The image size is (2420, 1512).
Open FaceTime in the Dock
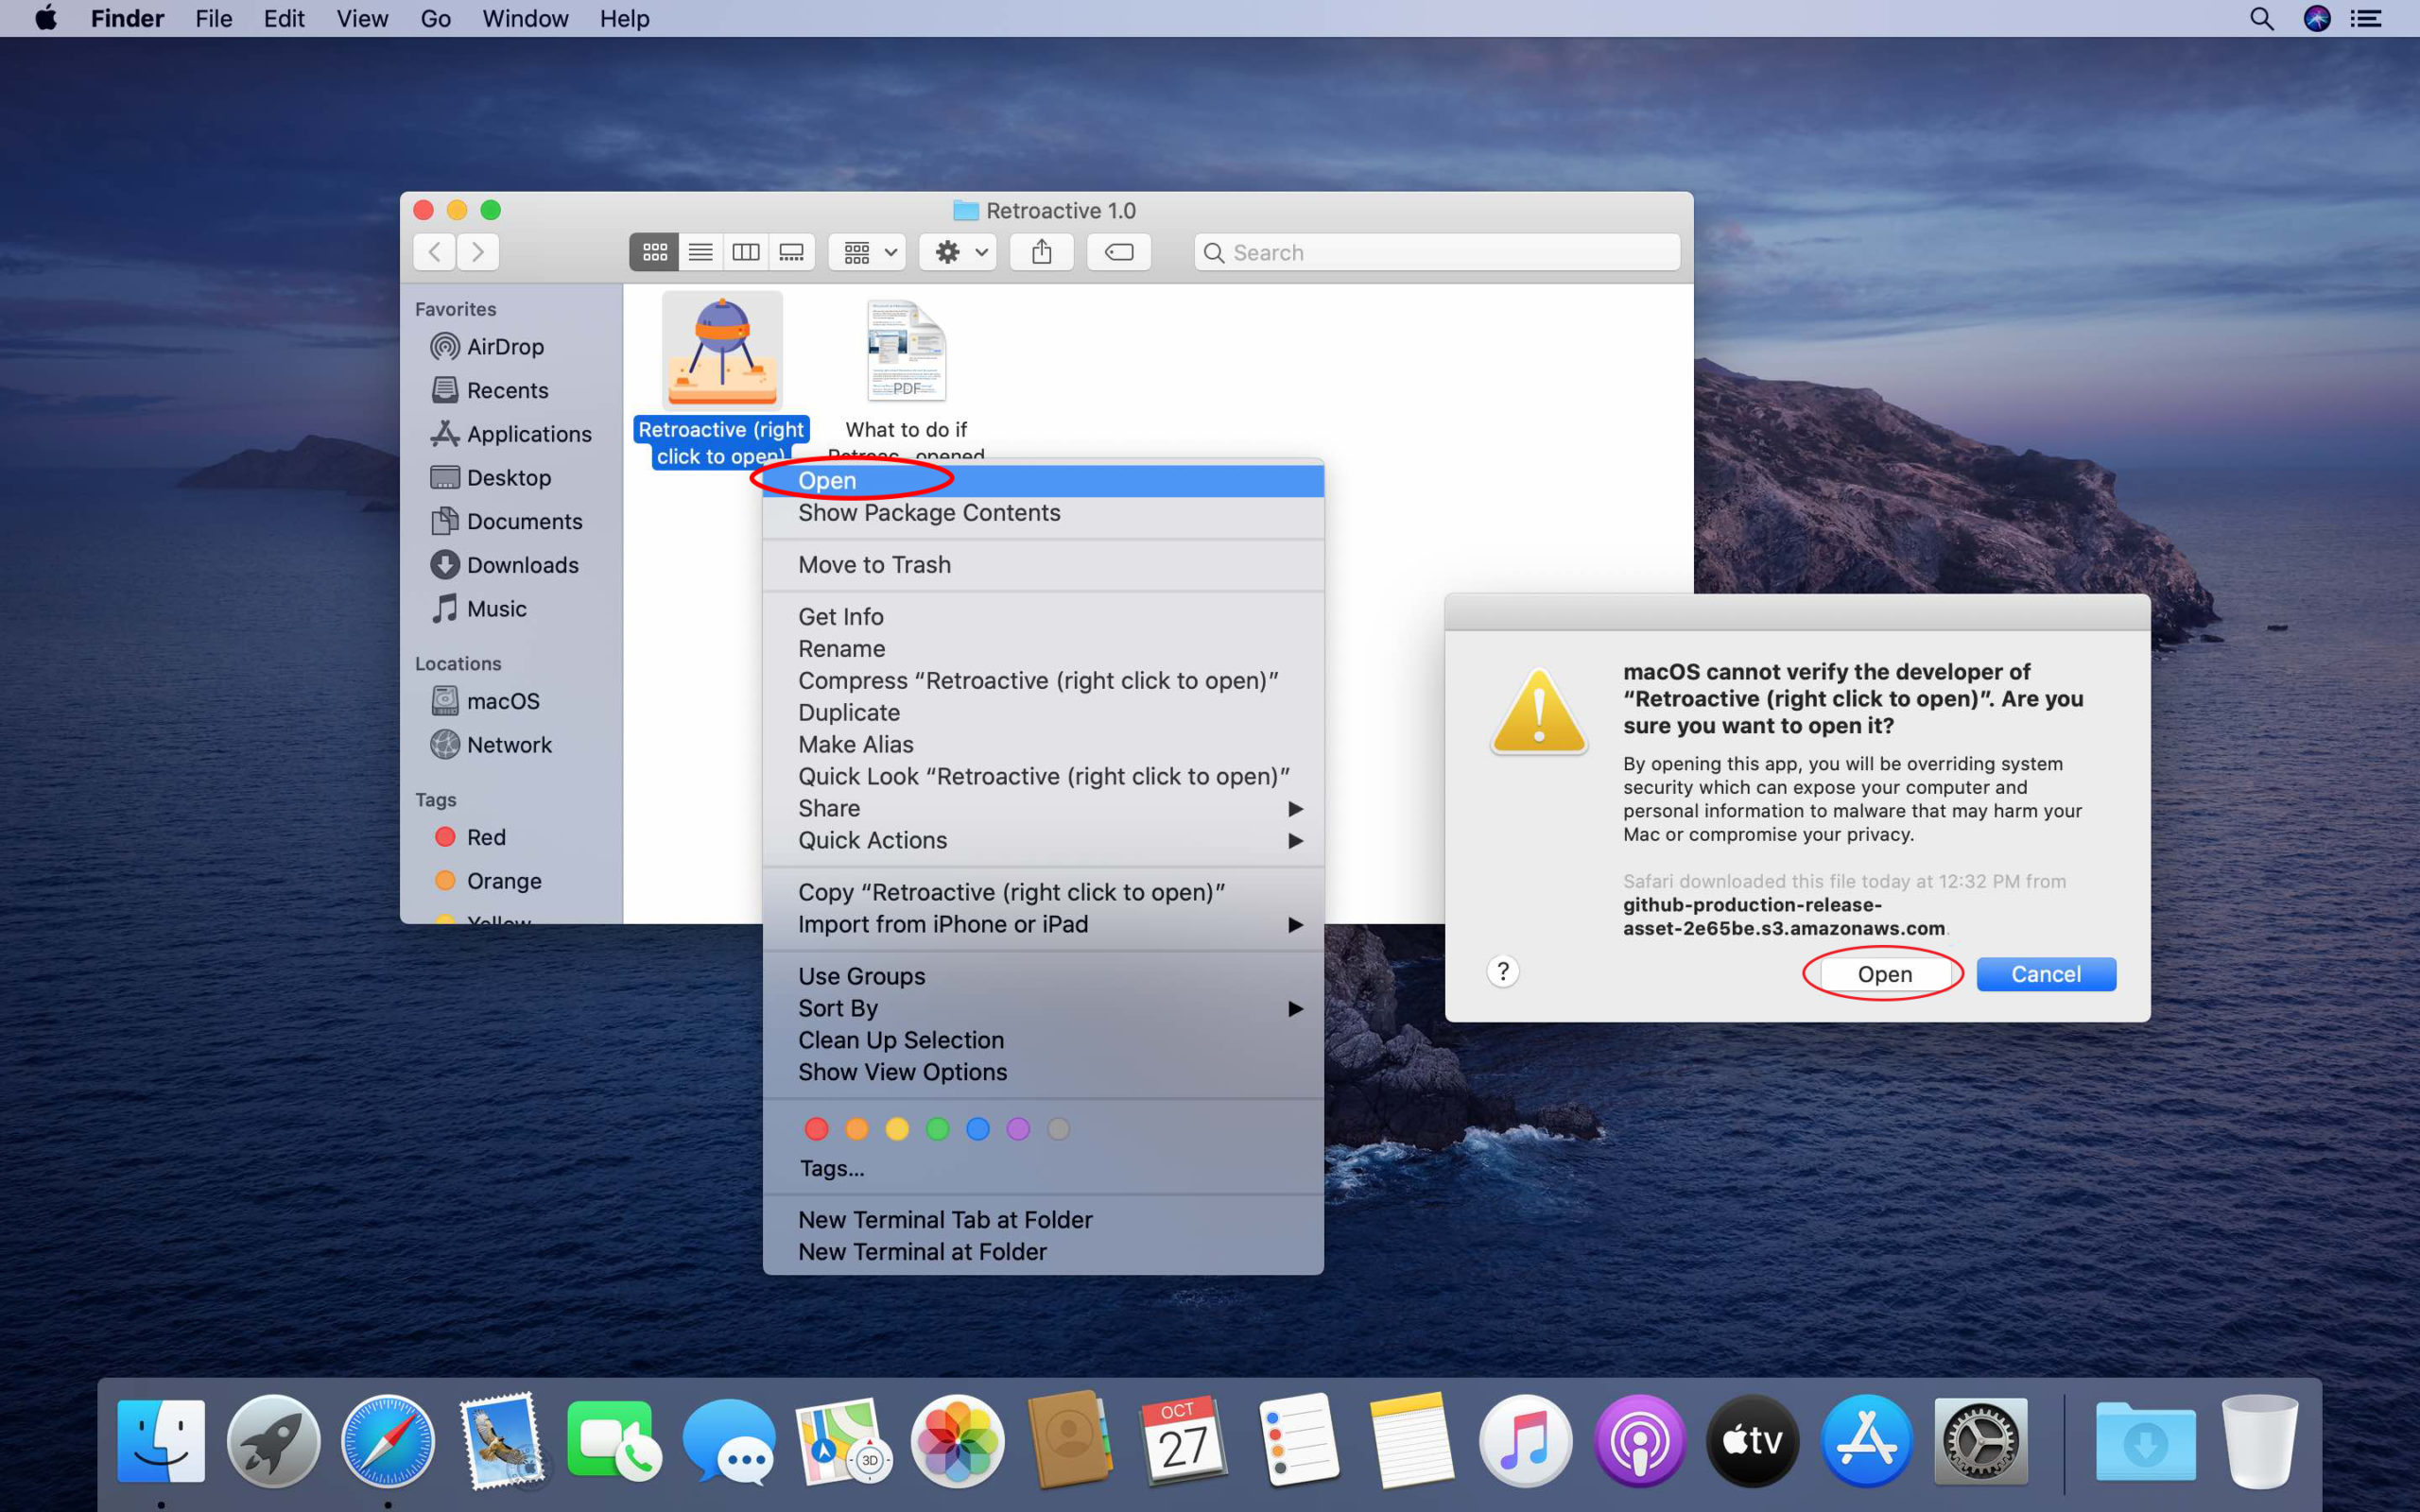[615, 1441]
